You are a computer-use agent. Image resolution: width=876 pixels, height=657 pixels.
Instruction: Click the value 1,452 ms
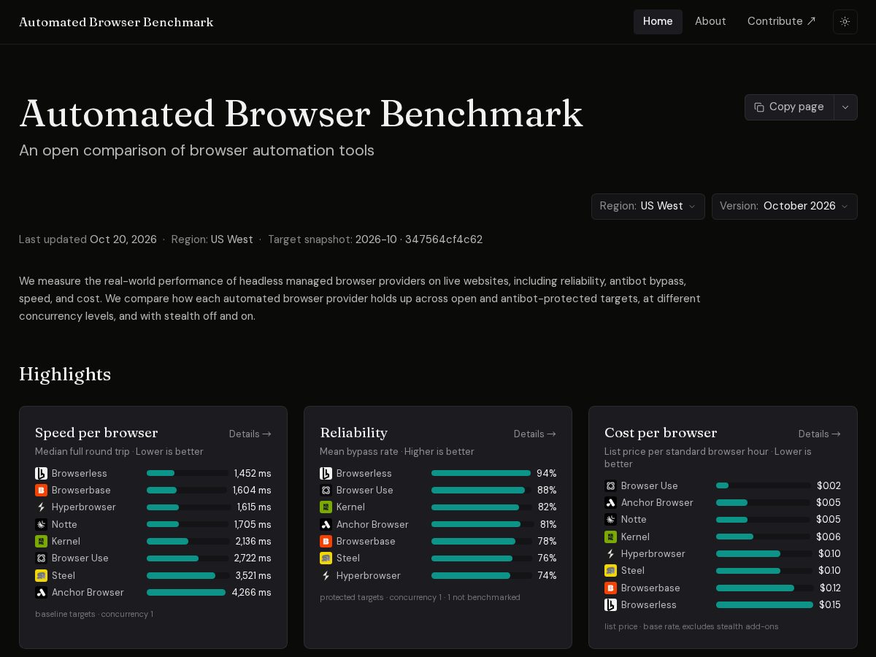pos(253,473)
